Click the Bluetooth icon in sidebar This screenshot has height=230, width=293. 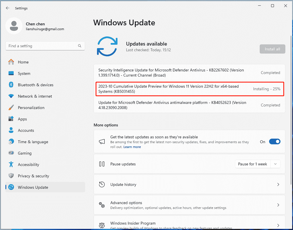click(x=11, y=85)
